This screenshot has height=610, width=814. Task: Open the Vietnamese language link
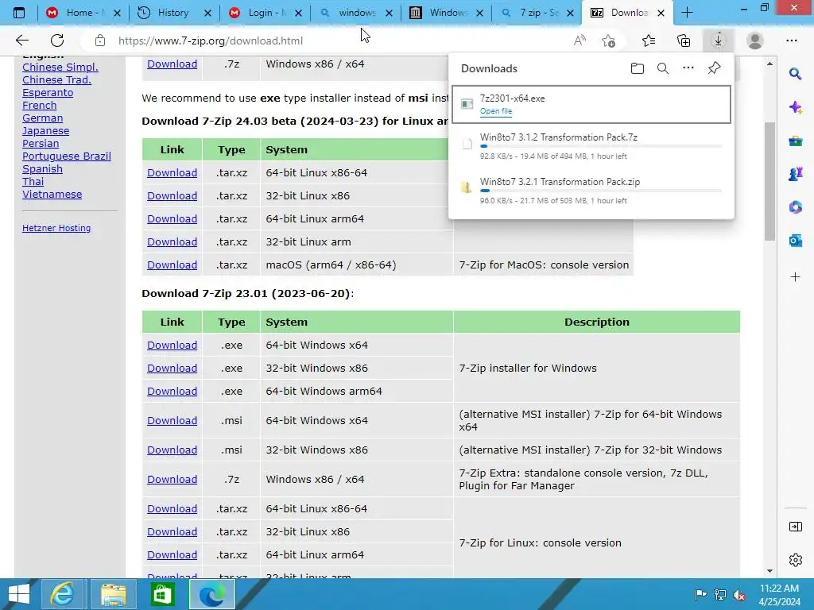[x=52, y=194]
